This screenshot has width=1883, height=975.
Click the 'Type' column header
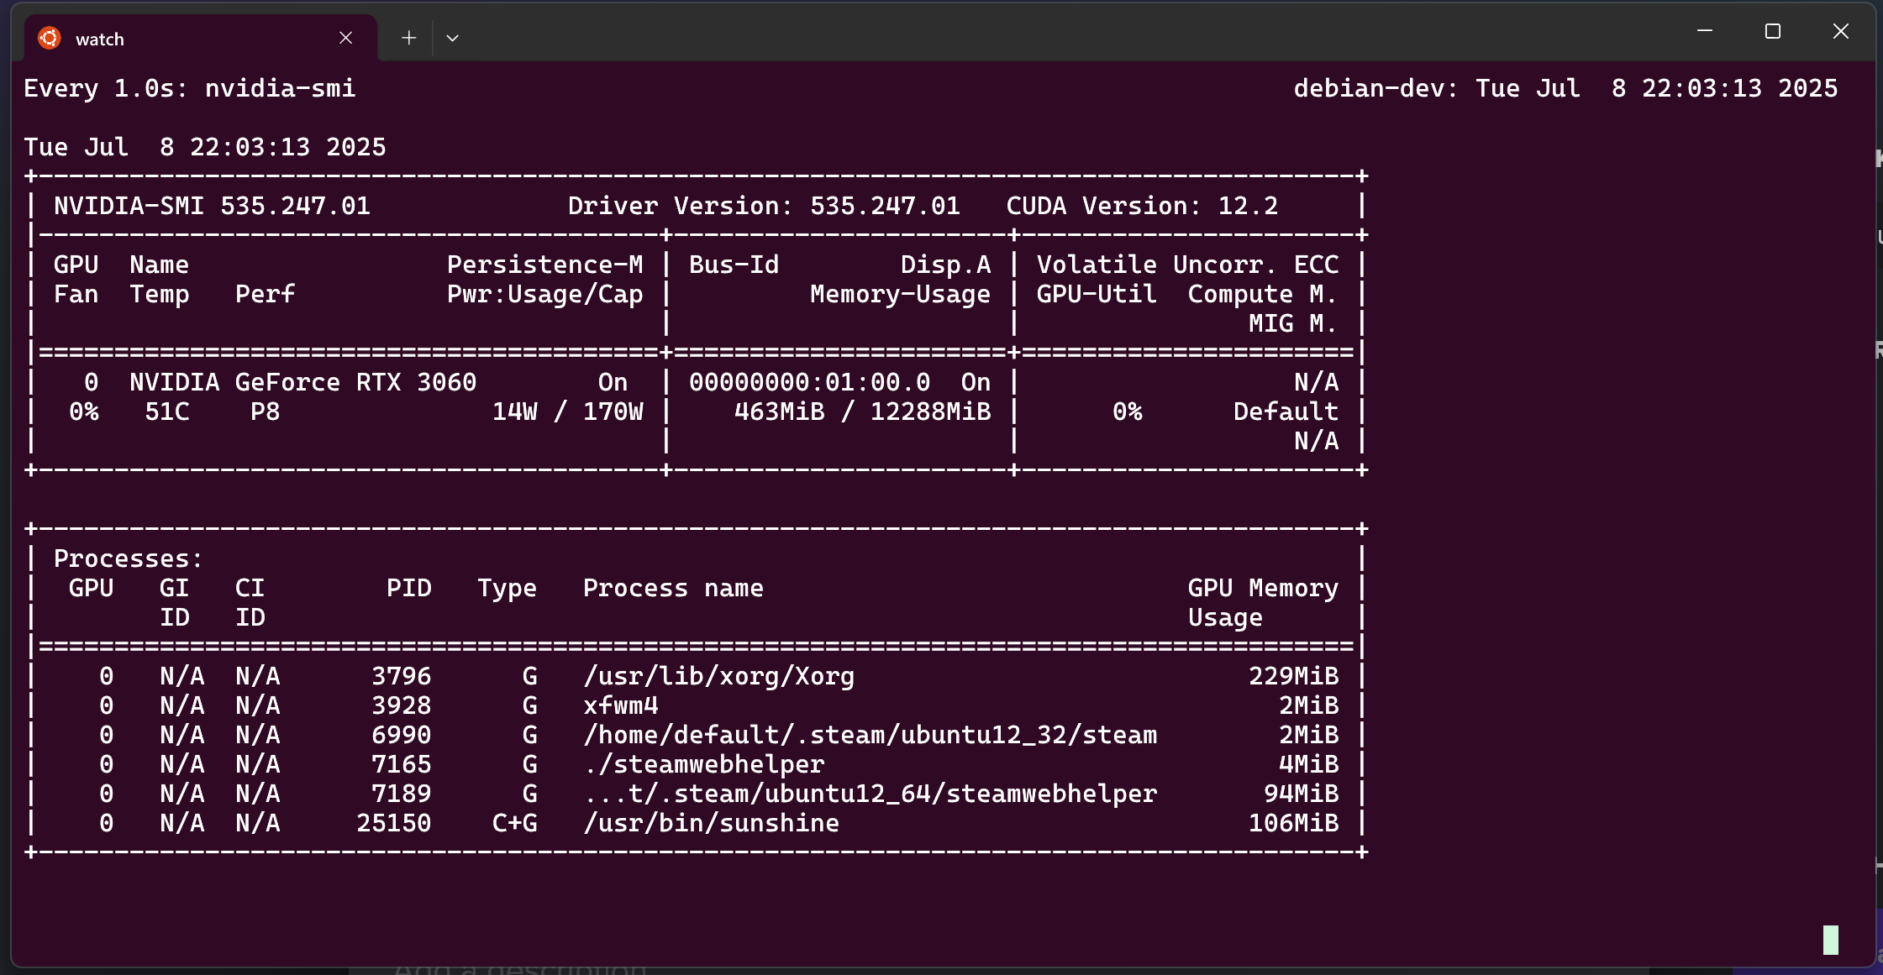coord(507,588)
